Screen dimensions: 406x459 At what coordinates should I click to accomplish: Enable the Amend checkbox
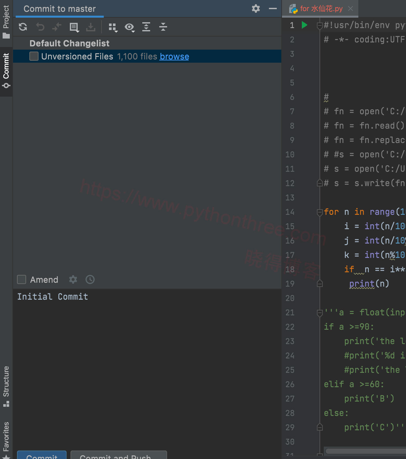click(22, 279)
